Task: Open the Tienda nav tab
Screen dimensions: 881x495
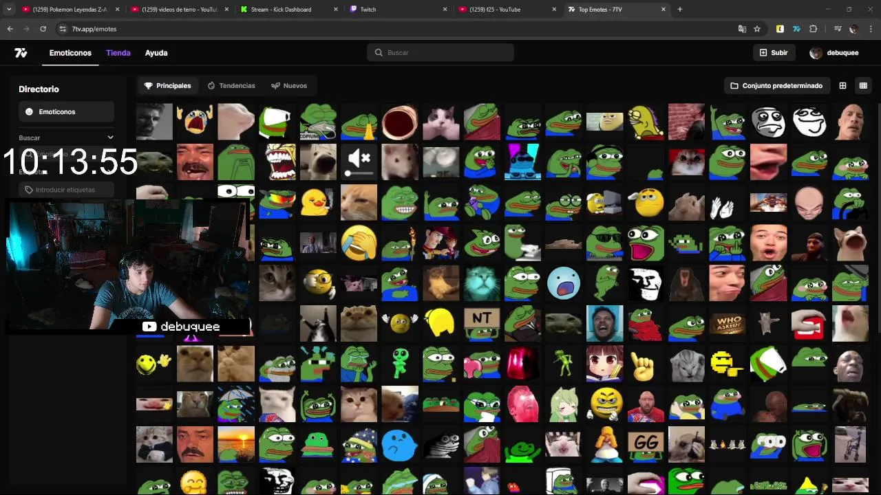Action: [118, 53]
